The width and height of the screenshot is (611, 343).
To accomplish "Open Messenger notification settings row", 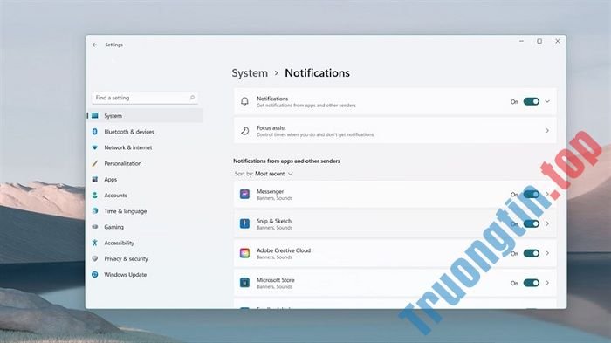I will tap(395, 194).
